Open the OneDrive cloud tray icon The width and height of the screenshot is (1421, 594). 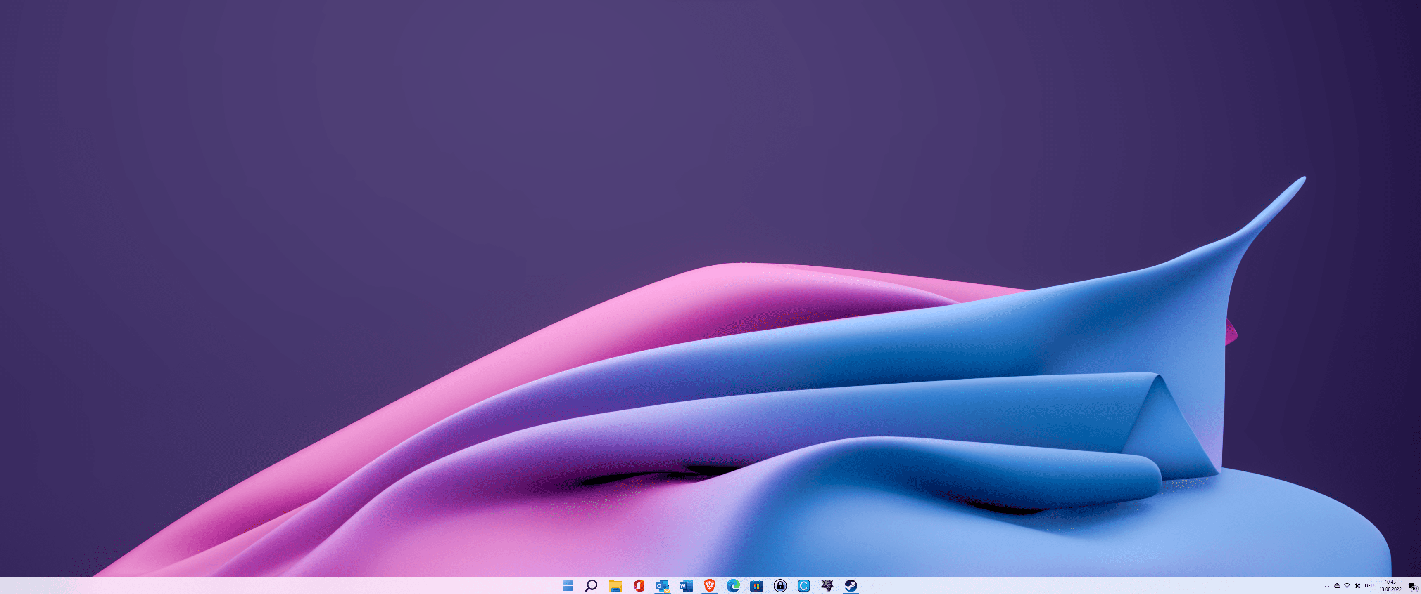point(1337,586)
